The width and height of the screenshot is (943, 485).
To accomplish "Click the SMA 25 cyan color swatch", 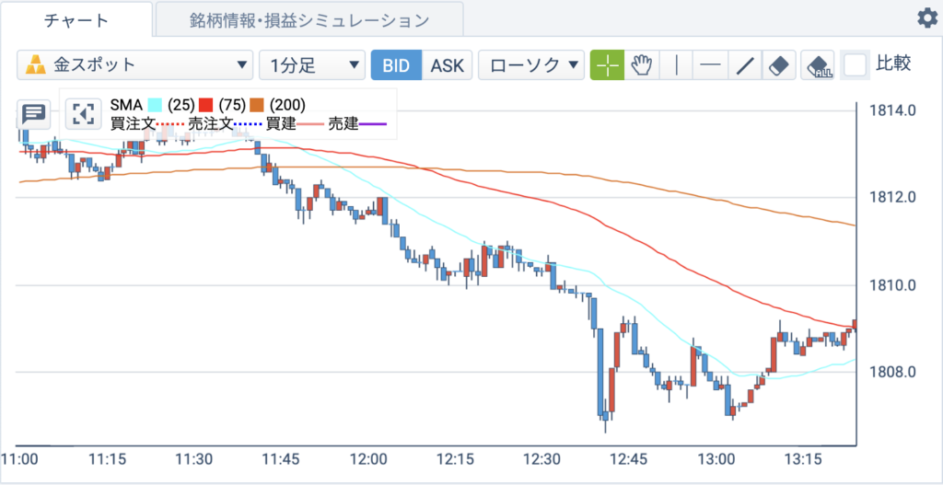I will point(155,105).
